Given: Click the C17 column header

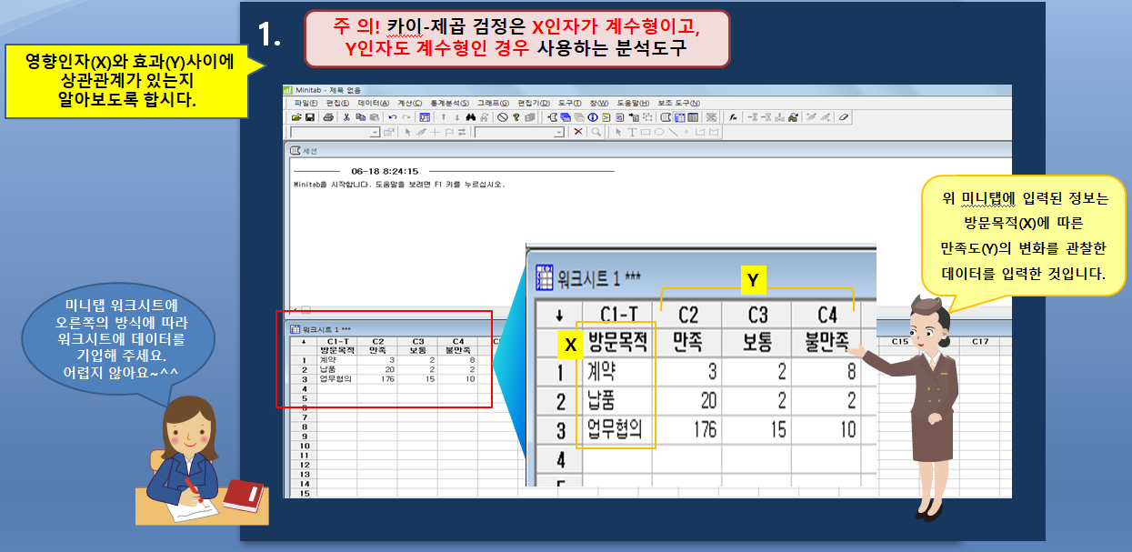Looking at the screenshot, I should 980,342.
